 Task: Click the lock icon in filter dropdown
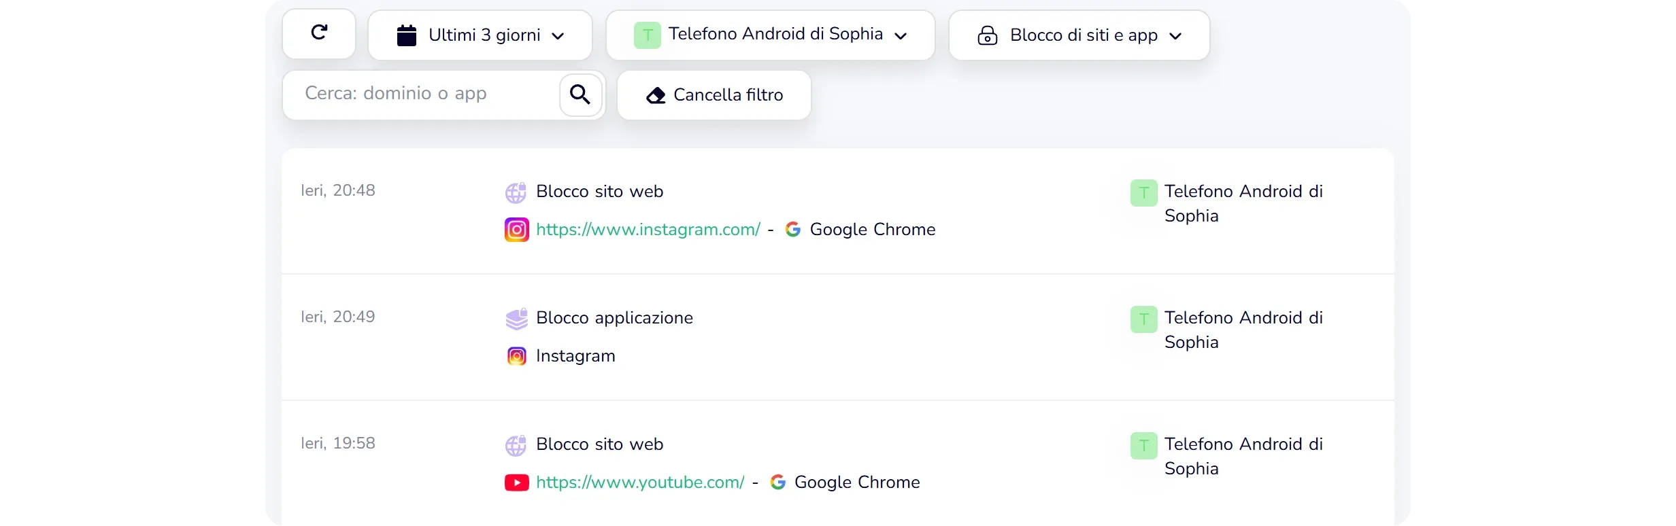[x=988, y=35]
